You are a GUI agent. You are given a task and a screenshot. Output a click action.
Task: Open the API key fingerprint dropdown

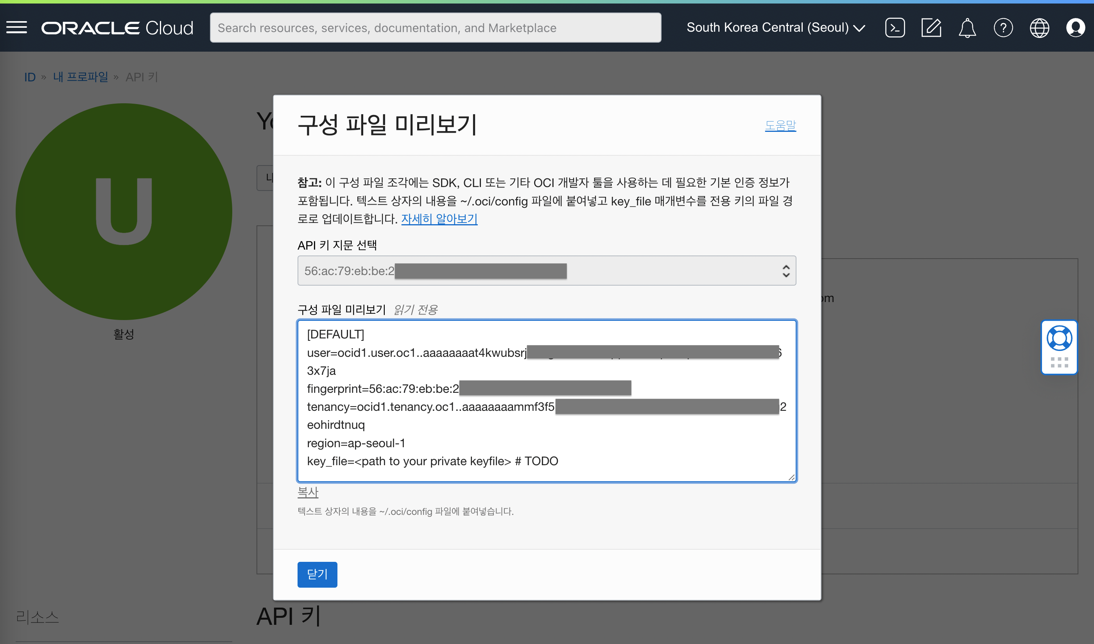(547, 271)
